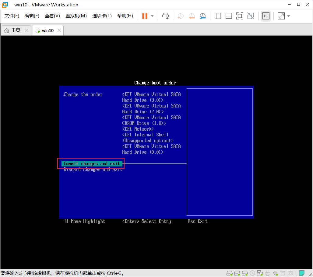Open the 文件(F) menu
Image resolution: width=313 pixels, height=277 pixels.
click(x=12, y=16)
